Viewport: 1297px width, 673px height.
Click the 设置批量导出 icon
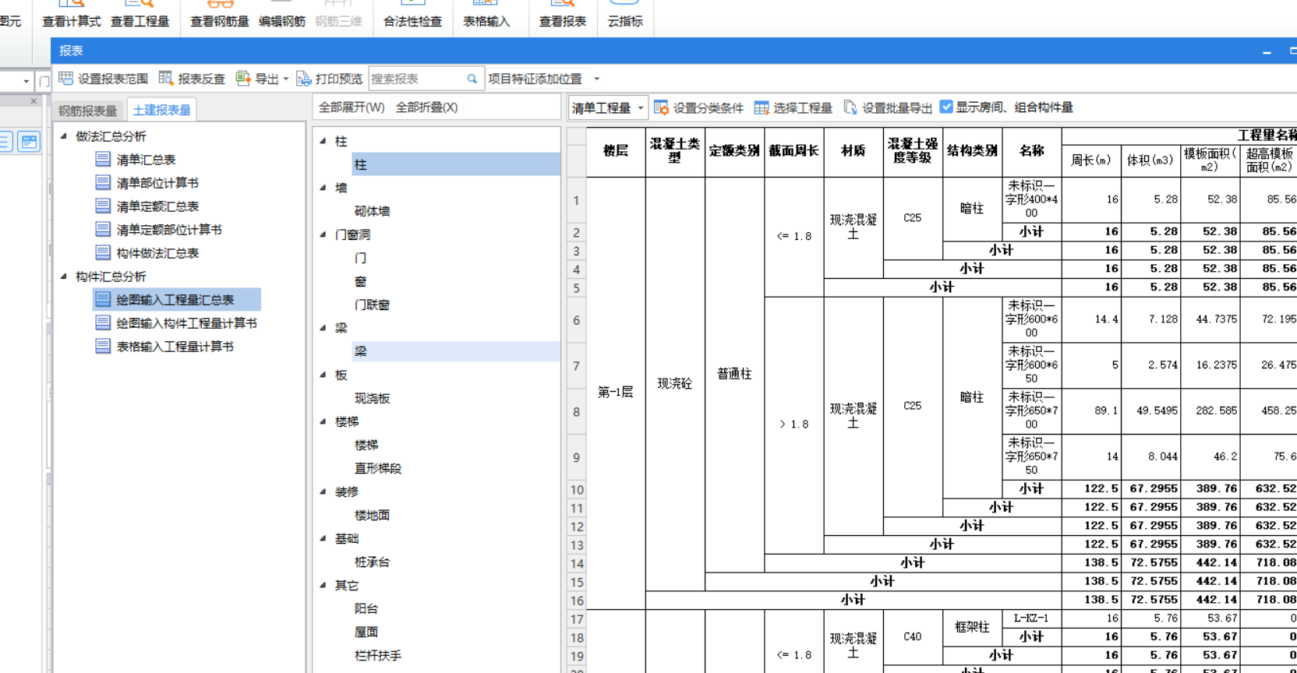pos(850,107)
